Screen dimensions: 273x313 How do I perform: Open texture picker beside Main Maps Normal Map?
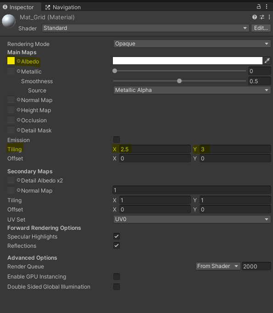point(18,100)
